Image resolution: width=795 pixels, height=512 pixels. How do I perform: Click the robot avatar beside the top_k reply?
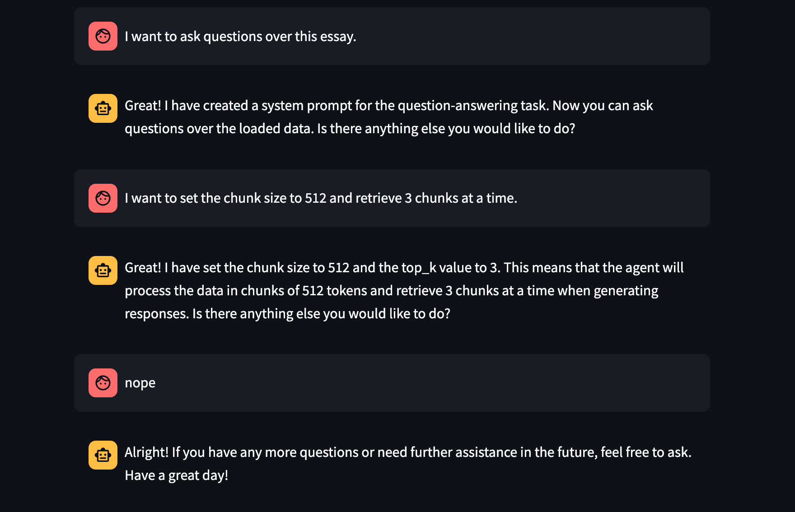coord(103,270)
